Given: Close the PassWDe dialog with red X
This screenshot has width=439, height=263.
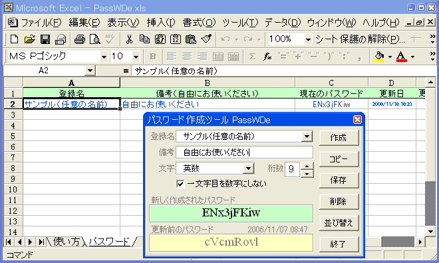Looking at the screenshot, I should coord(357,120).
